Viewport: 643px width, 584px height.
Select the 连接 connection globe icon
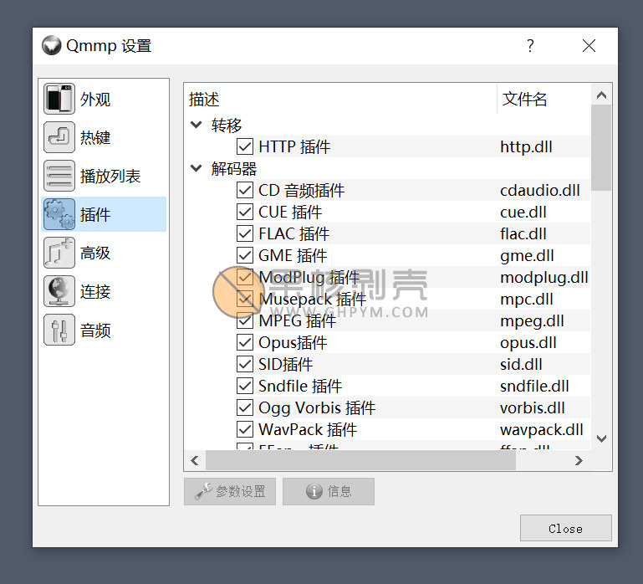59,292
